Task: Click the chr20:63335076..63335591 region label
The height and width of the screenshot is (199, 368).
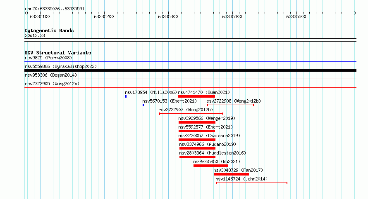Action: (55, 9)
